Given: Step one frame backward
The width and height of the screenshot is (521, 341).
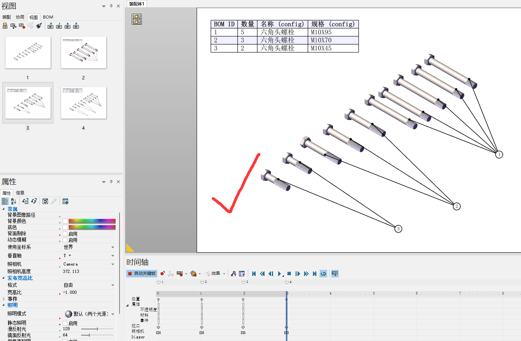Looking at the screenshot, I should point(271,274).
